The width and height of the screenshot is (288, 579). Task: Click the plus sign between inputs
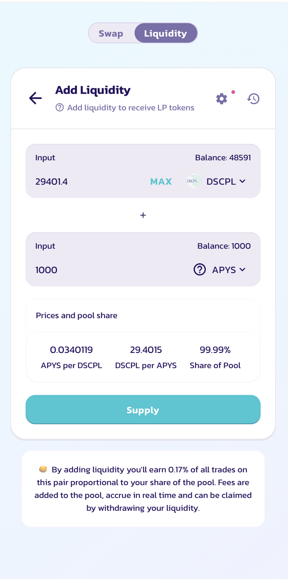143,215
